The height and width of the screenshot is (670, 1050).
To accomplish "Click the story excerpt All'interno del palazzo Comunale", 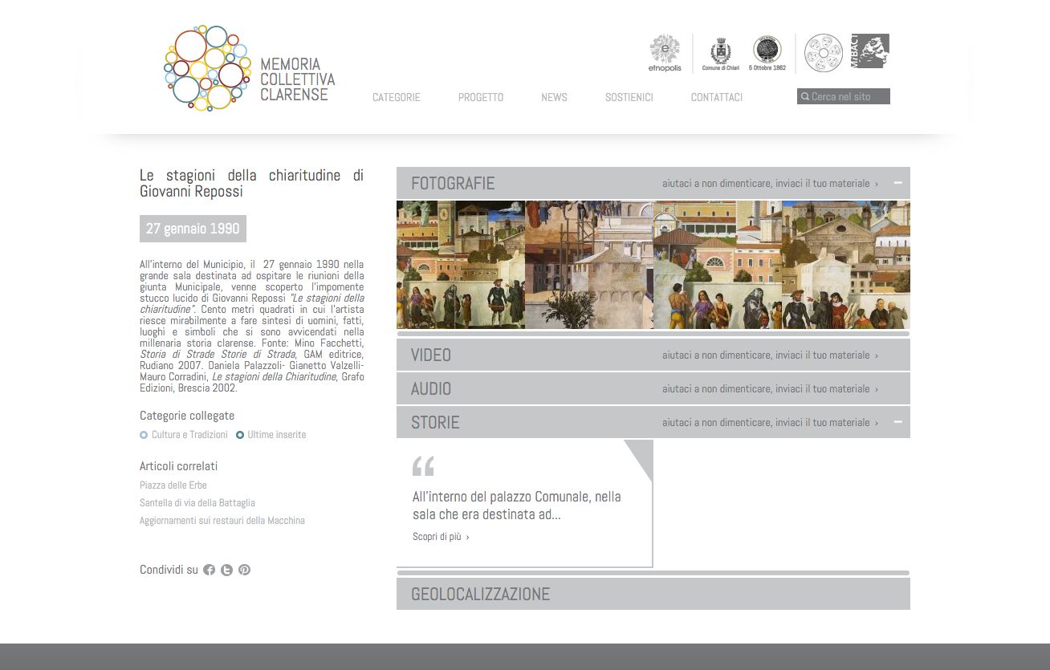I will [517, 506].
